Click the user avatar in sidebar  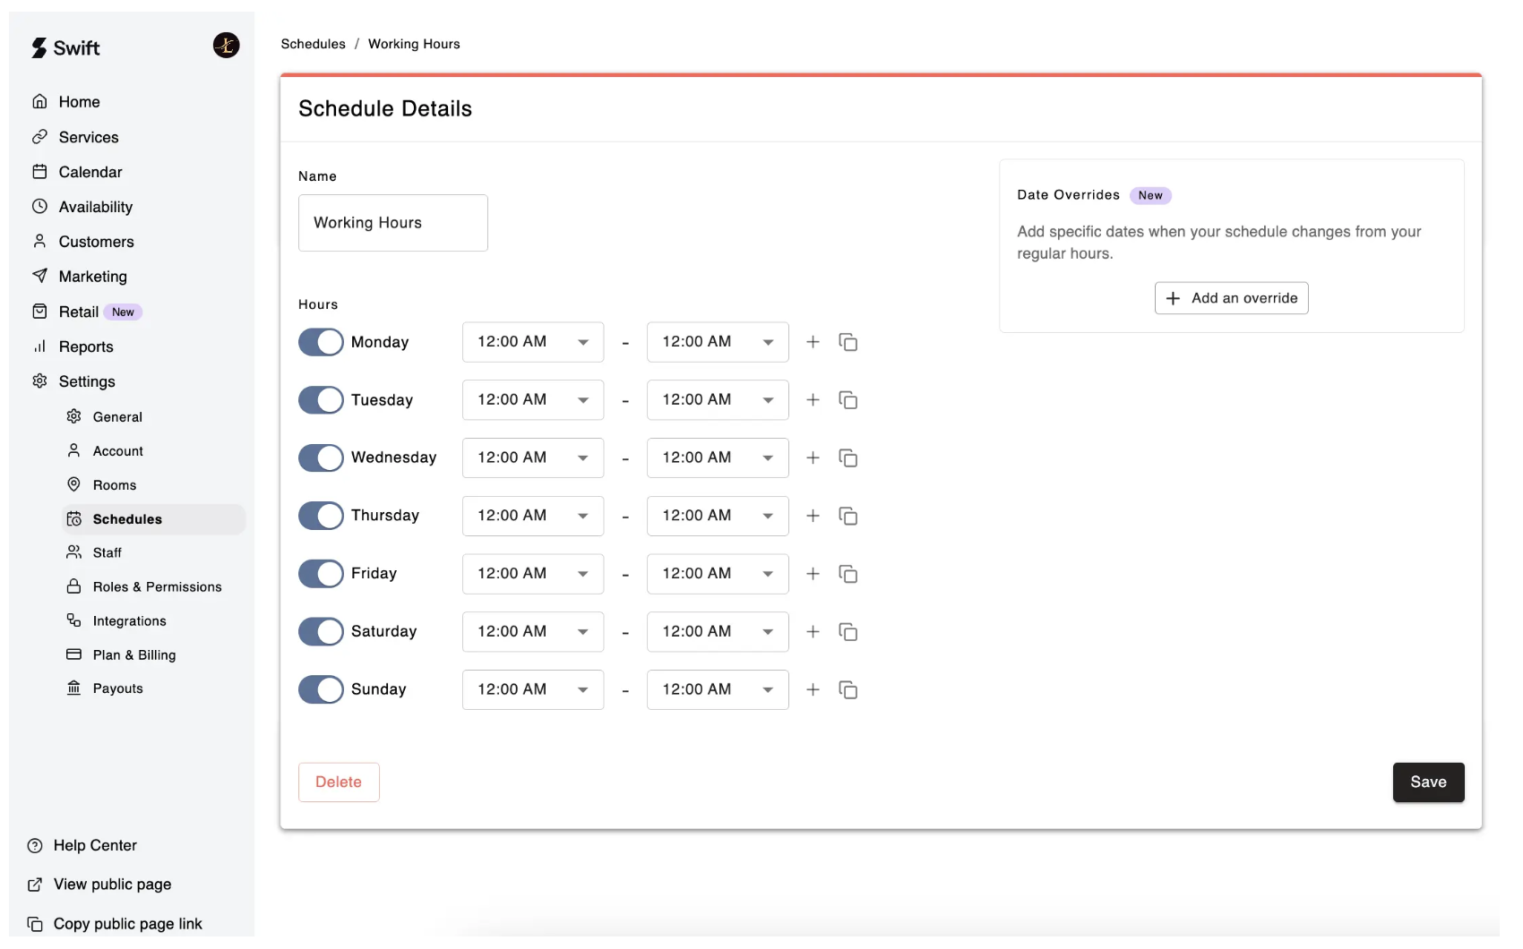click(226, 45)
